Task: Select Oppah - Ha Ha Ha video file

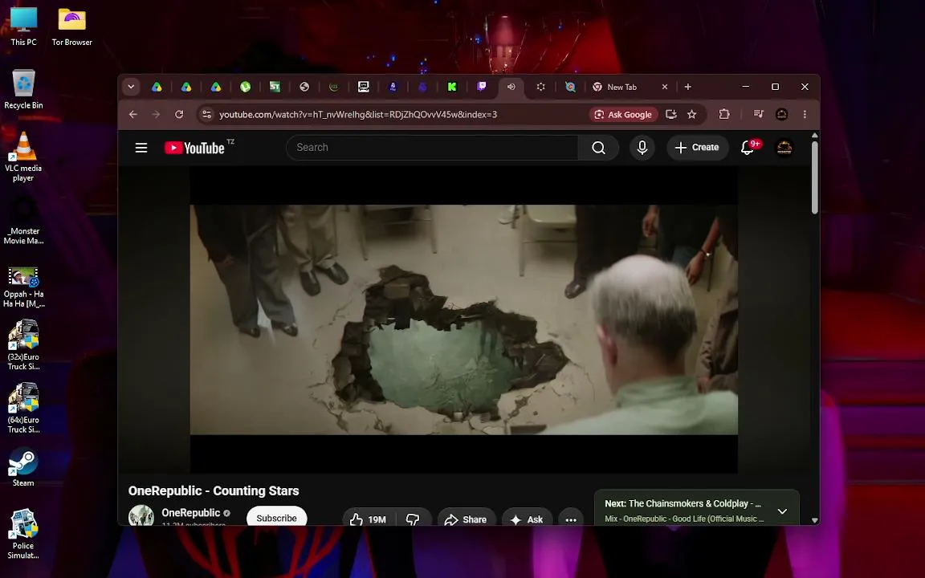Action: tap(23, 287)
